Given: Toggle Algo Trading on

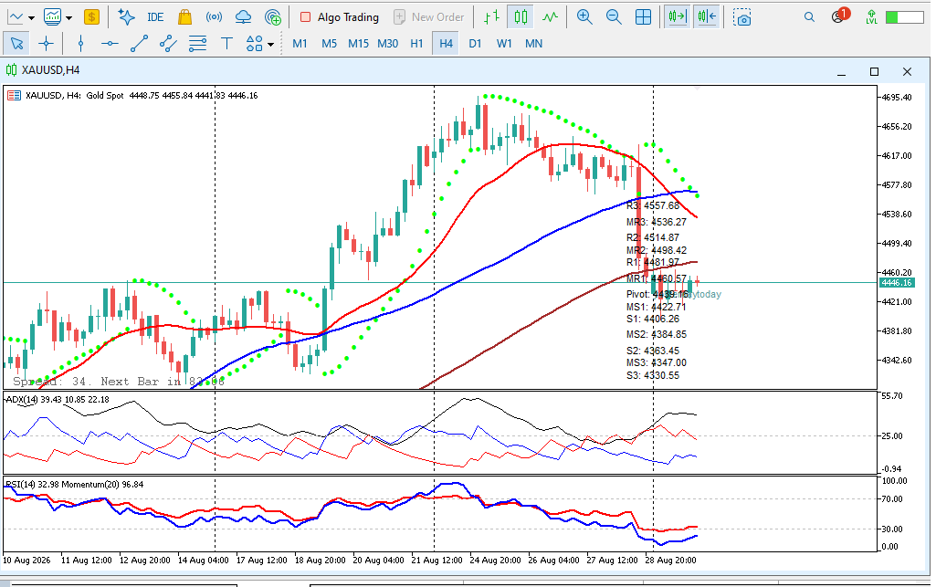Looking at the screenshot, I should pyautogui.click(x=339, y=17).
